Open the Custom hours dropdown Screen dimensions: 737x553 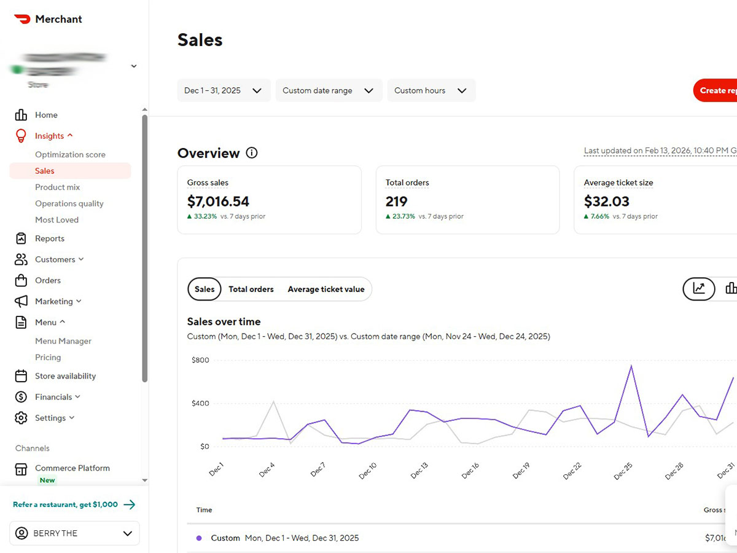[x=431, y=90]
